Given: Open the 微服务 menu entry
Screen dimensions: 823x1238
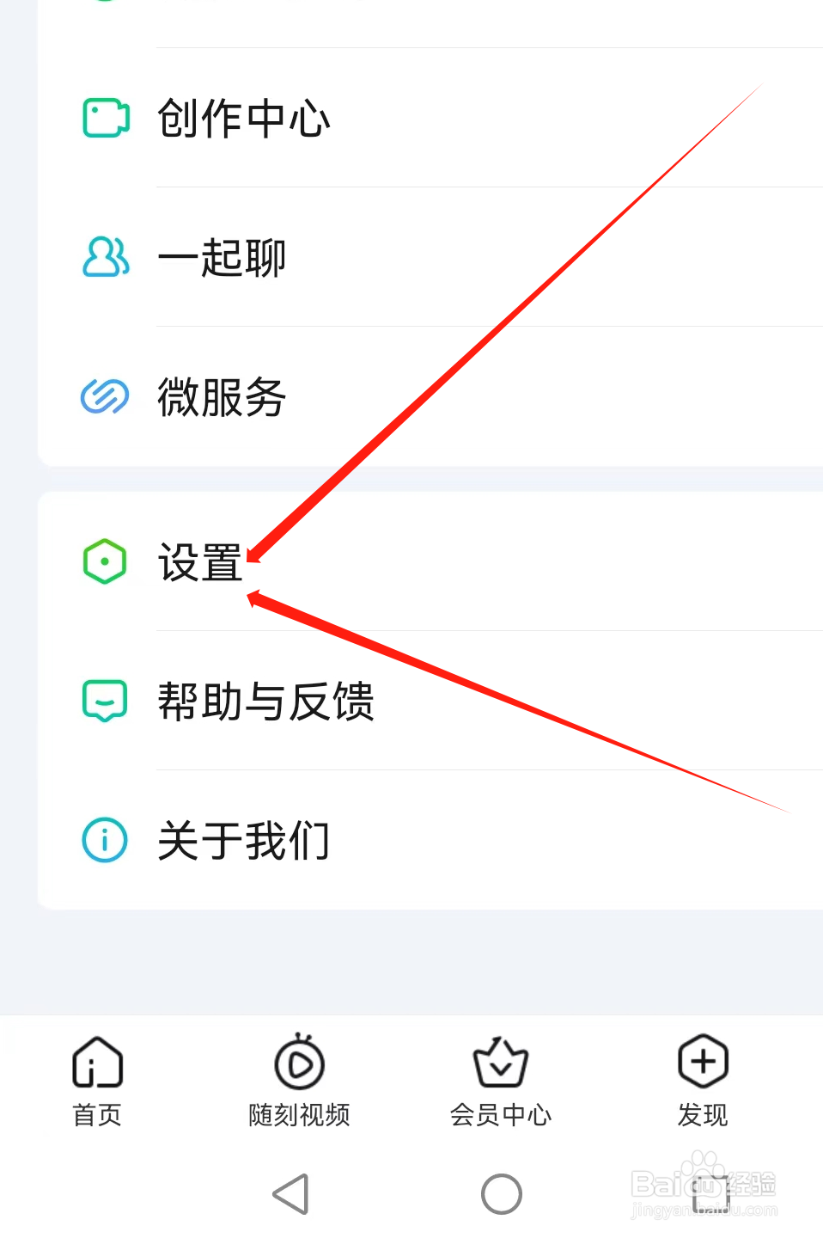Looking at the screenshot, I should coord(430,396).
